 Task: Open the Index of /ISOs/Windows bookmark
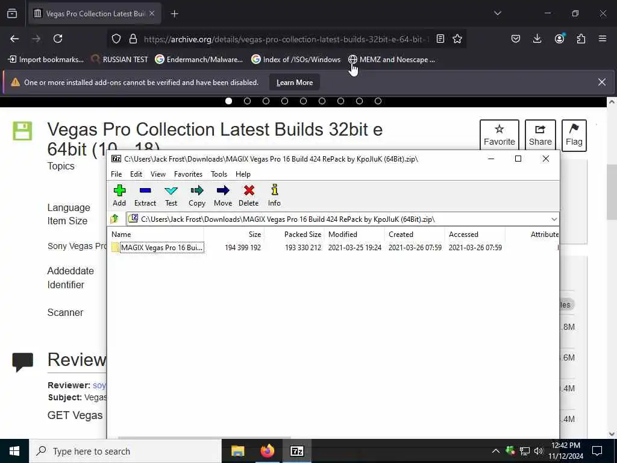[x=296, y=60]
